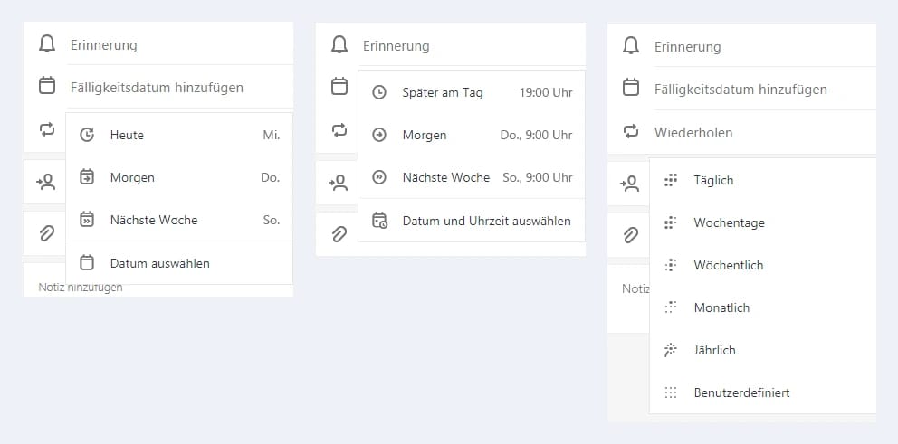Image resolution: width=898 pixels, height=444 pixels.
Task: Select Später am Tag reminder
Action: pyautogui.click(x=472, y=92)
